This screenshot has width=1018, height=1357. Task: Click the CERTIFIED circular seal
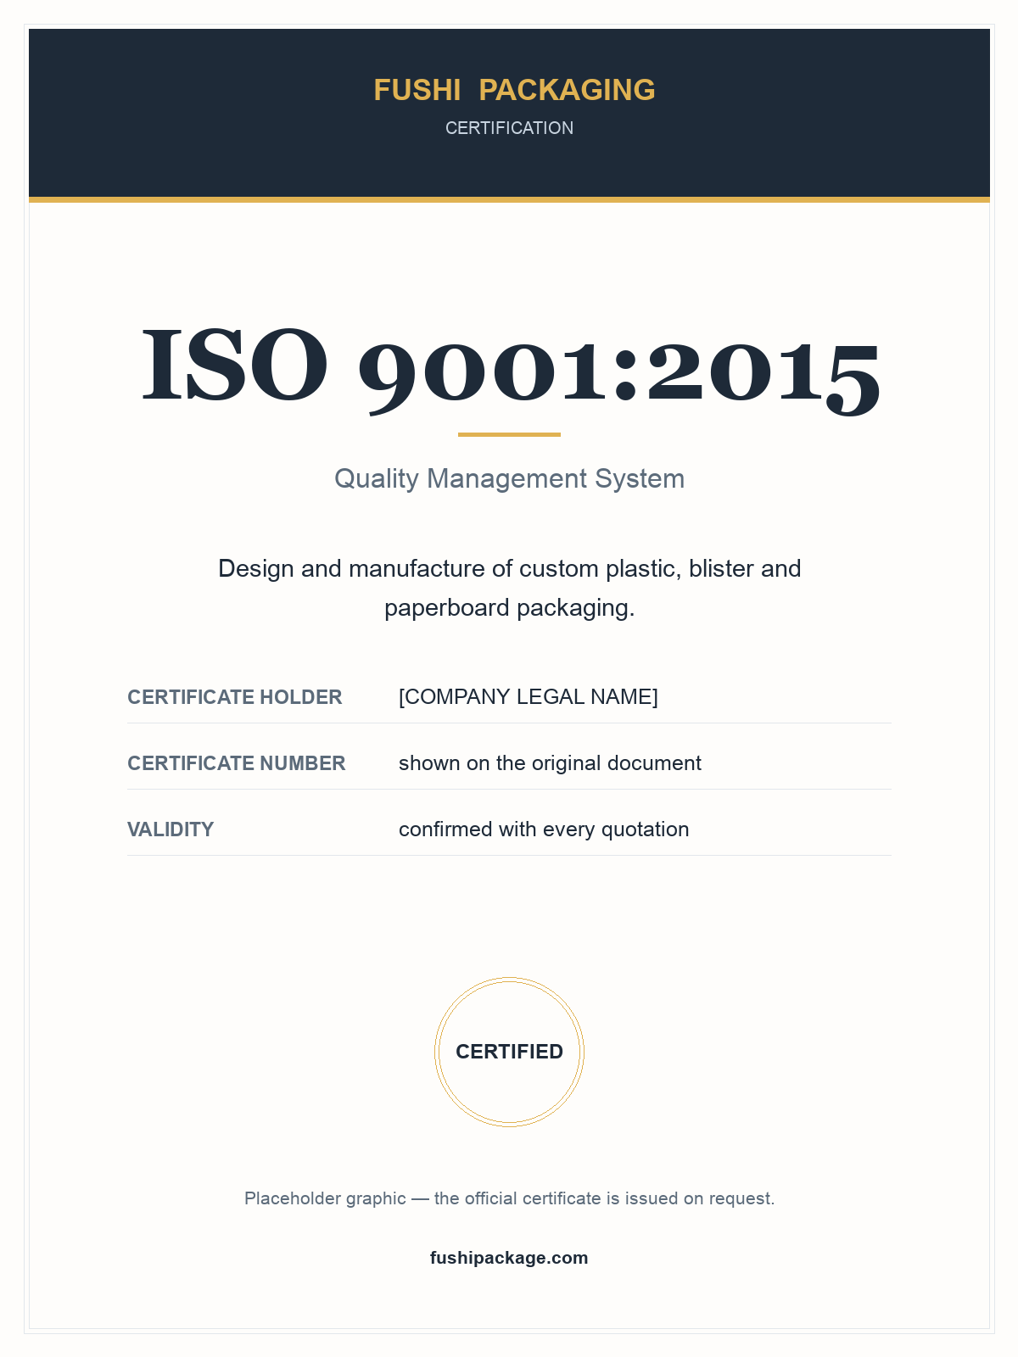[509, 1052]
